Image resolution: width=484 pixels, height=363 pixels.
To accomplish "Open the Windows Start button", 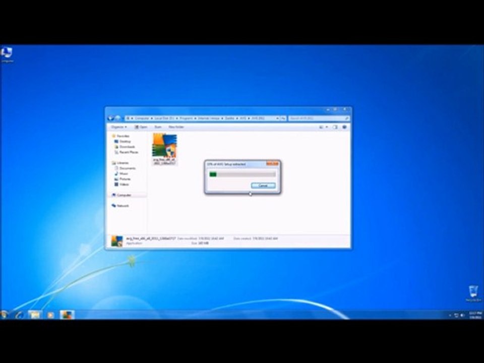I will point(4,315).
